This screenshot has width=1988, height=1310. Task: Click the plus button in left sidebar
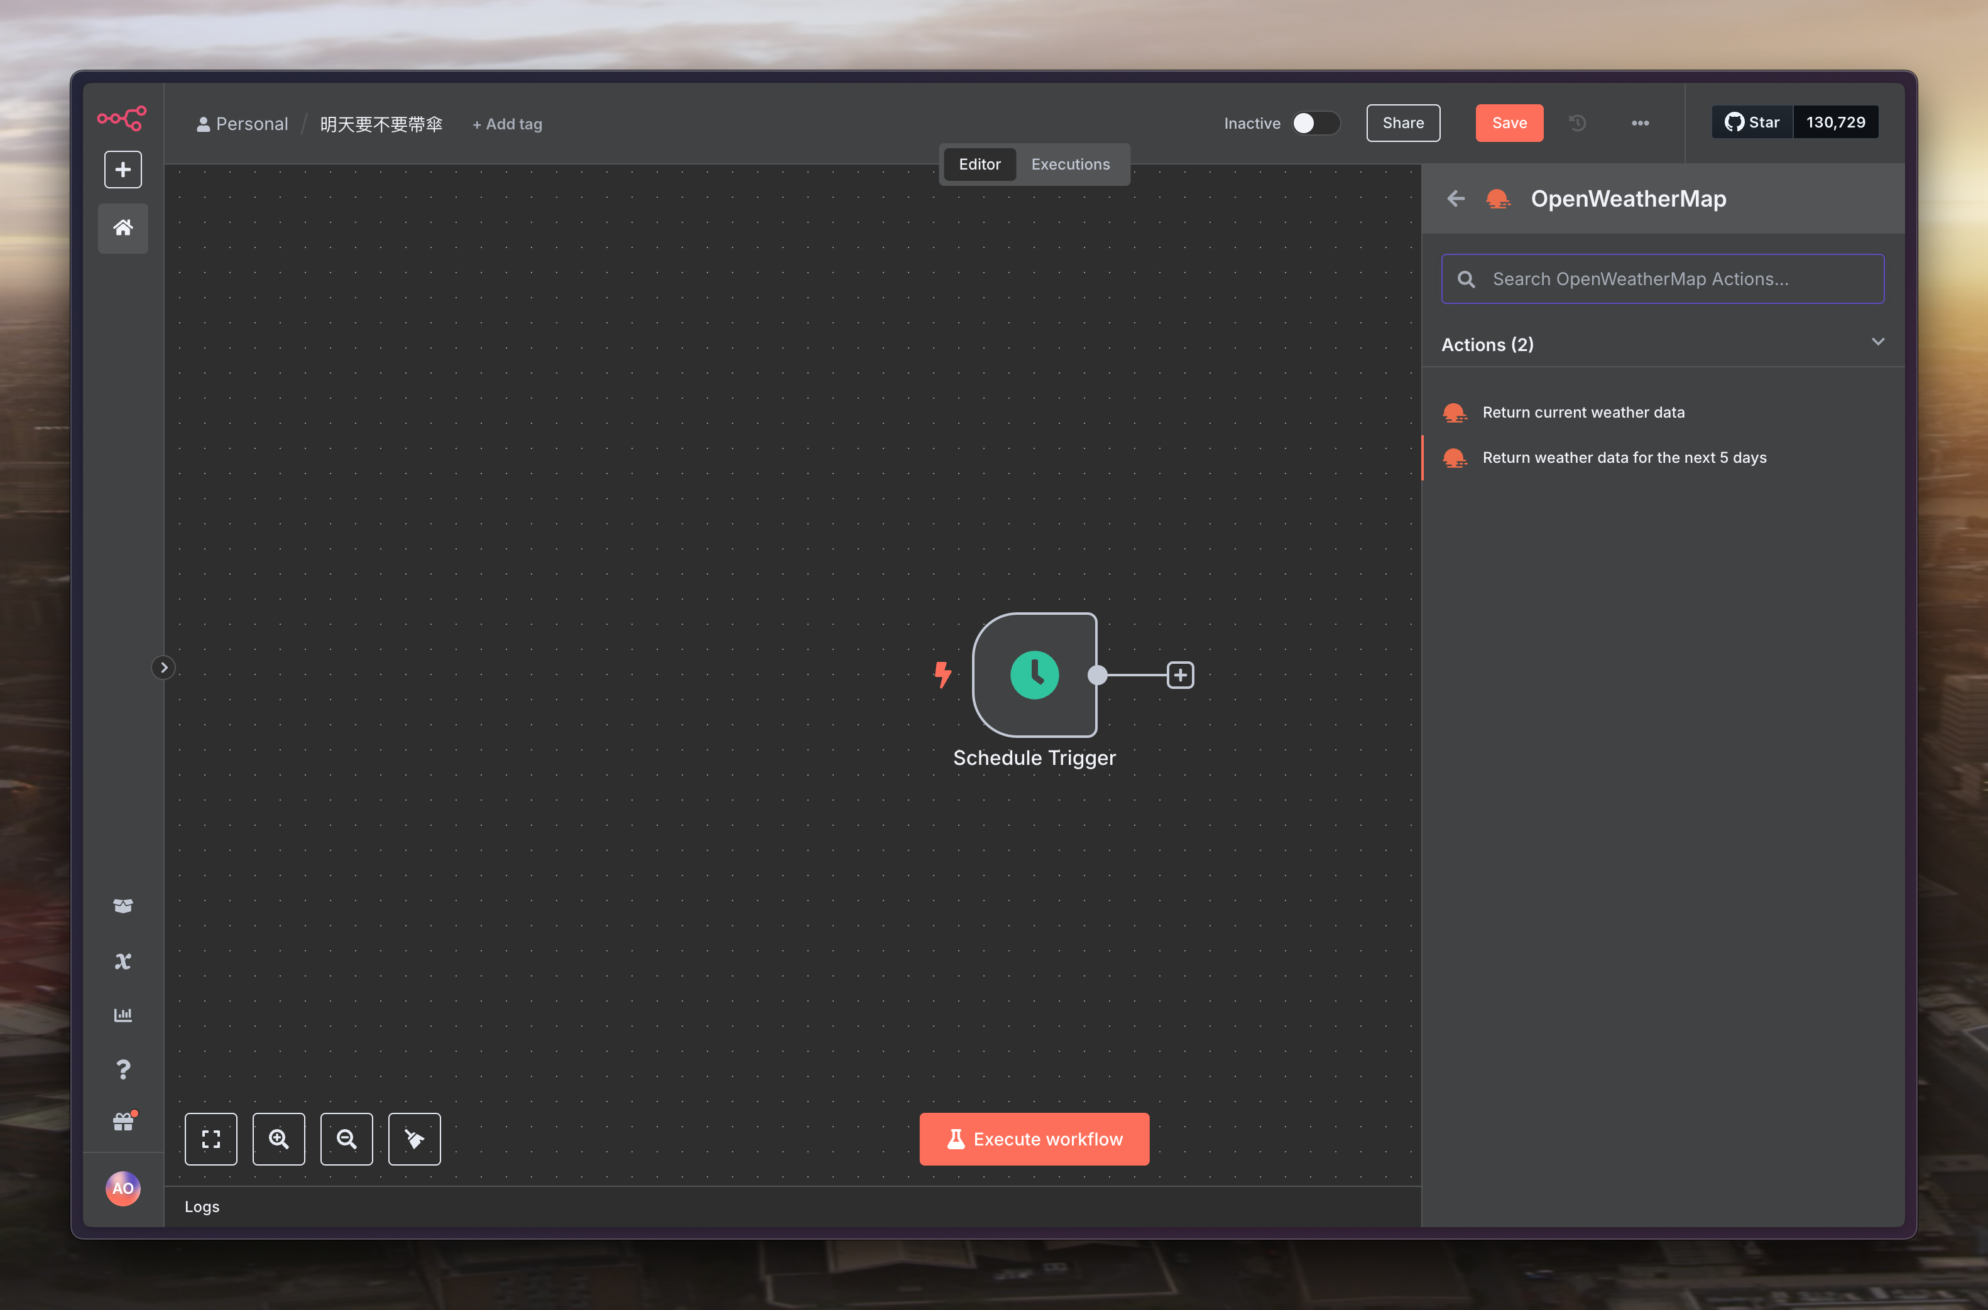tap(123, 170)
